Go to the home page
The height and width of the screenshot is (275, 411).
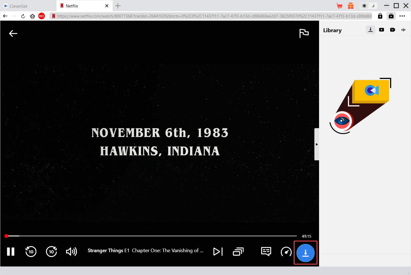click(32, 16)
